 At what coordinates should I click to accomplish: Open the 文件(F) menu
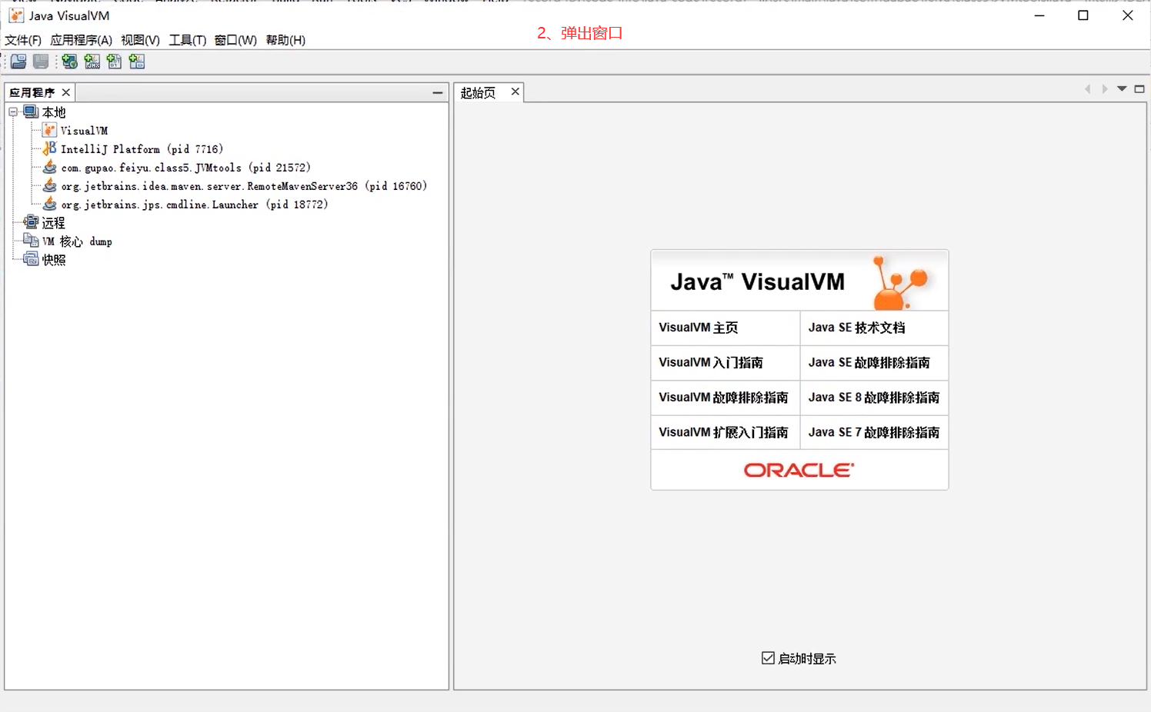[23, 40]
